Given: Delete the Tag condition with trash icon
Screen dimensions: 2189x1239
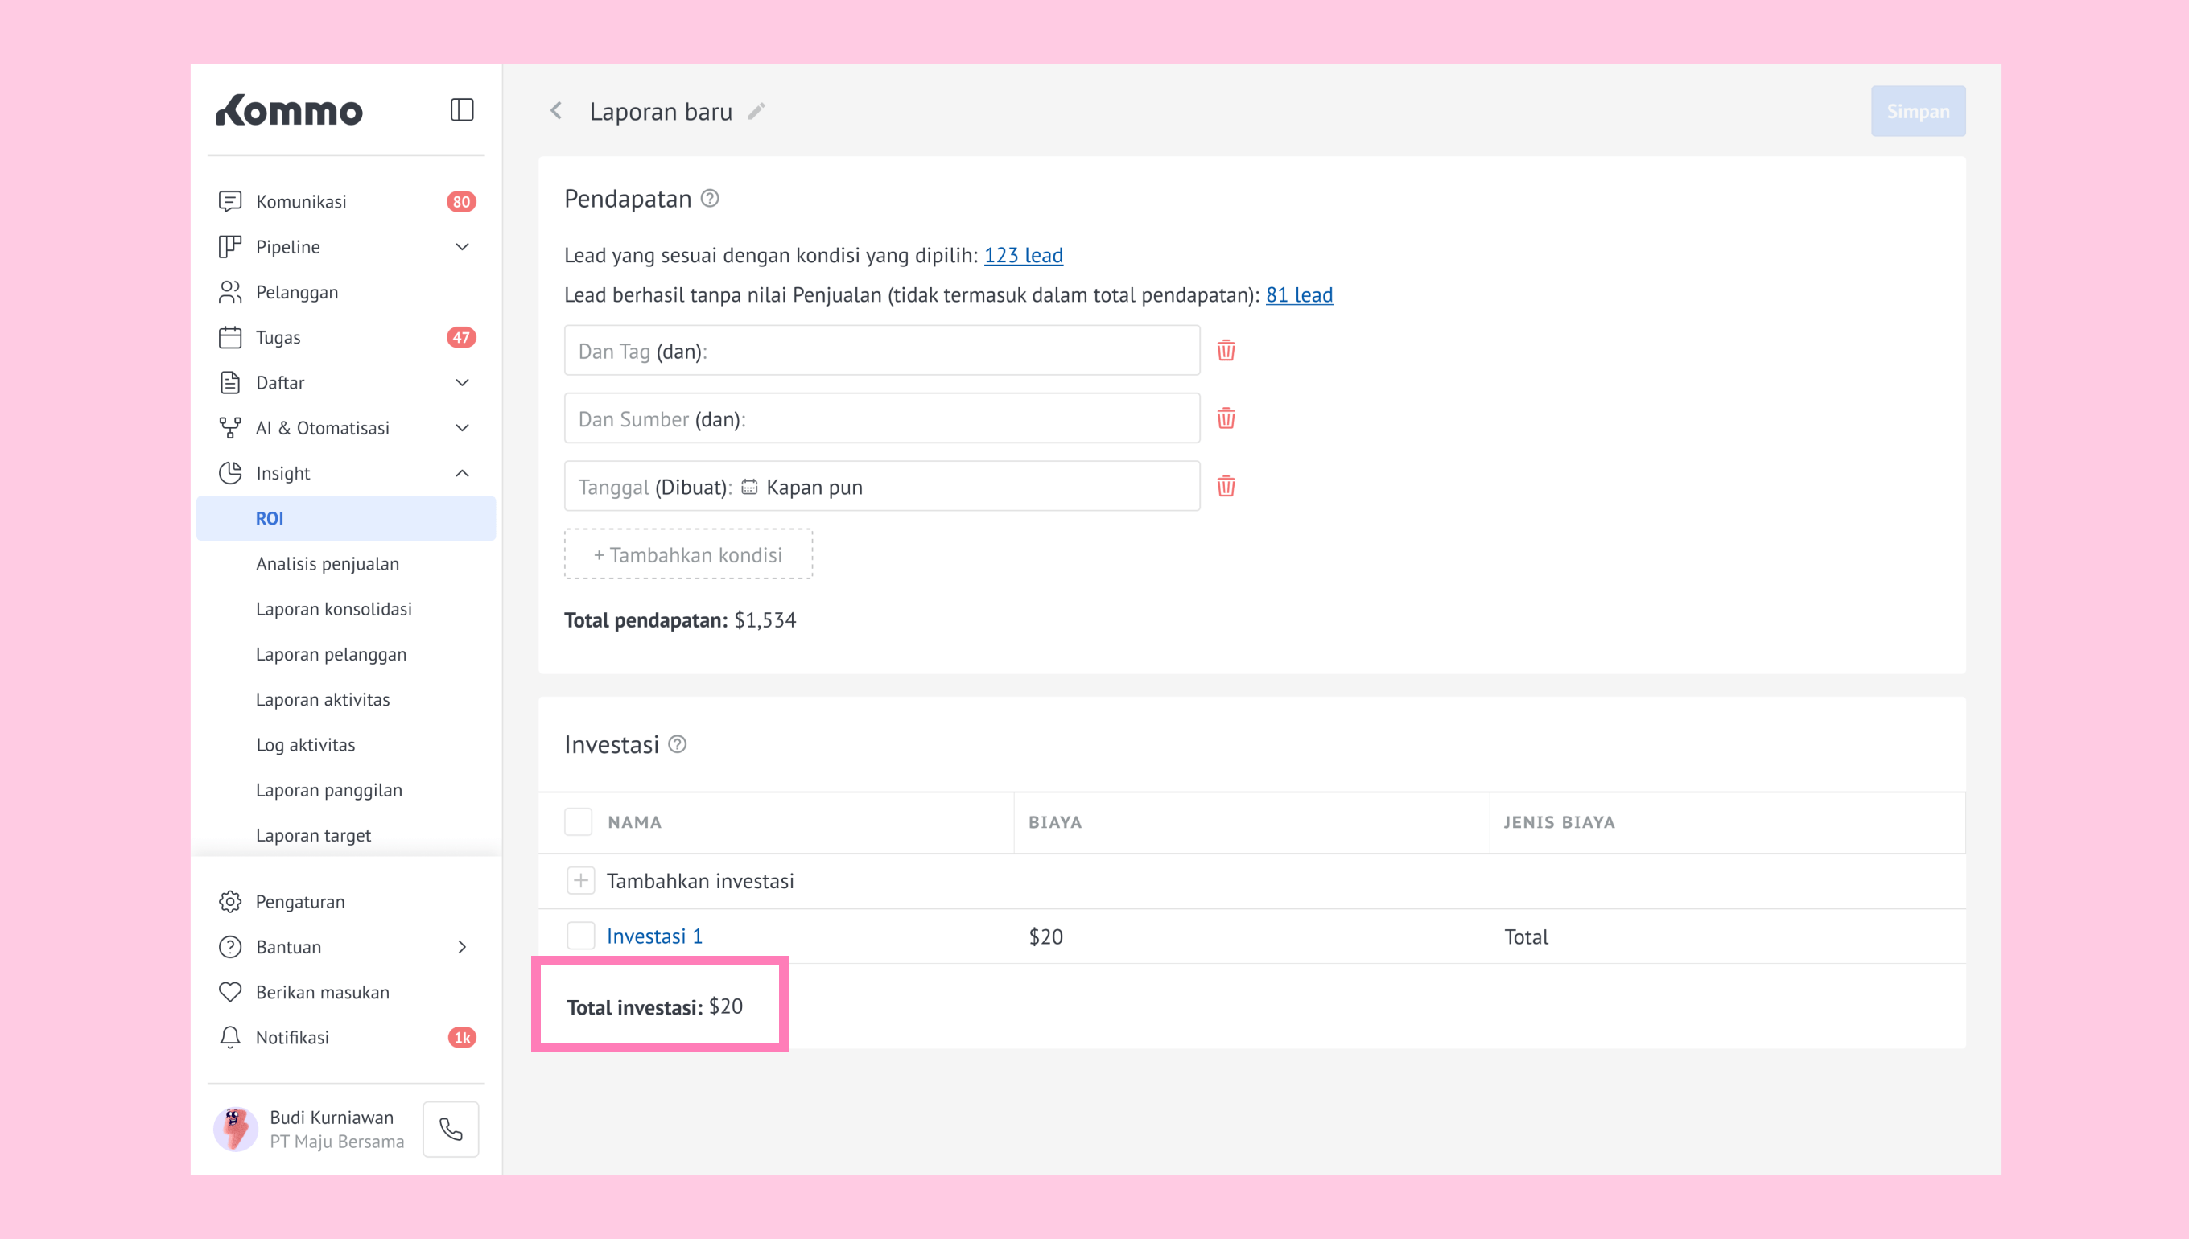Looking at the screenshot, I should (1226, 351).
